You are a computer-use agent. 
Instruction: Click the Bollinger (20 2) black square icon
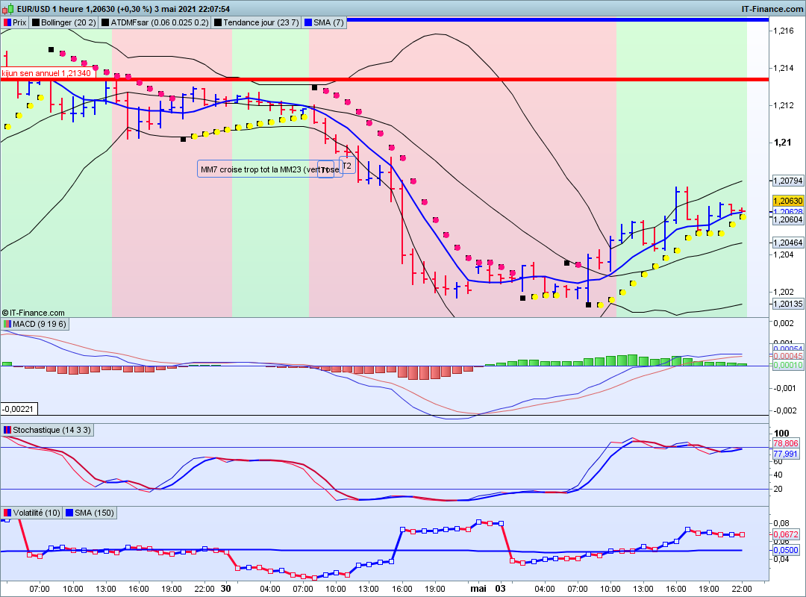tap(36, 22)
